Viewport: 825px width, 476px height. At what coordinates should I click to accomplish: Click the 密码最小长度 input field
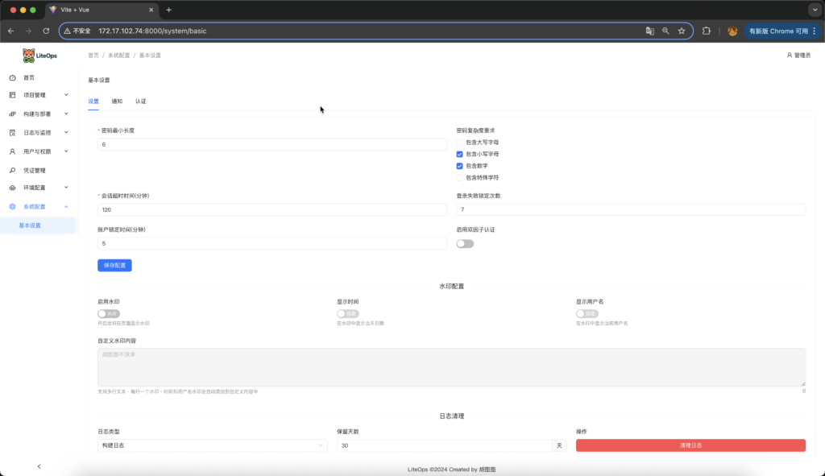[x=272, y=144]
